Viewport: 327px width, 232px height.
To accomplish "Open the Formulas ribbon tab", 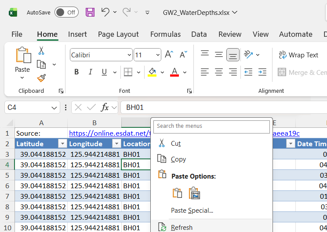I will point(165,34).
